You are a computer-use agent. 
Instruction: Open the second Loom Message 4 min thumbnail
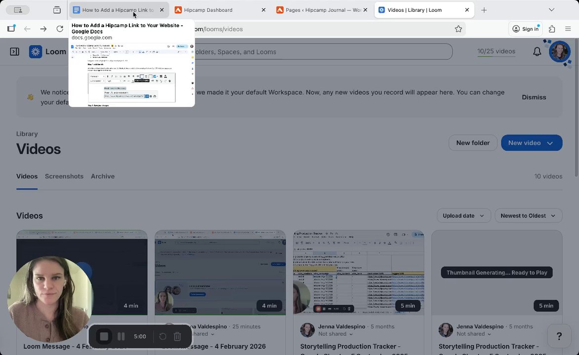click(220, 273)
